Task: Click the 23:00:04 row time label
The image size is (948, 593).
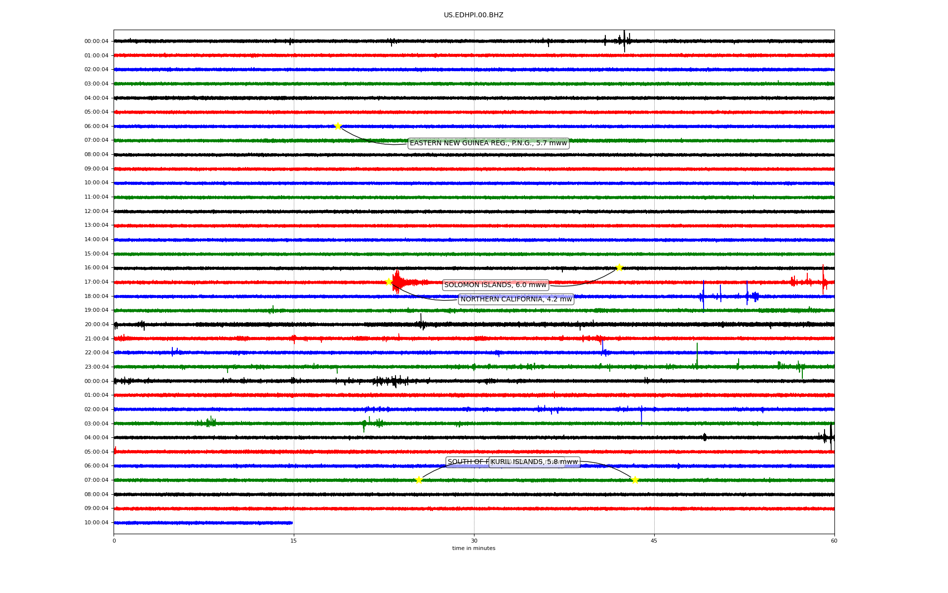Action: (96, 367)
